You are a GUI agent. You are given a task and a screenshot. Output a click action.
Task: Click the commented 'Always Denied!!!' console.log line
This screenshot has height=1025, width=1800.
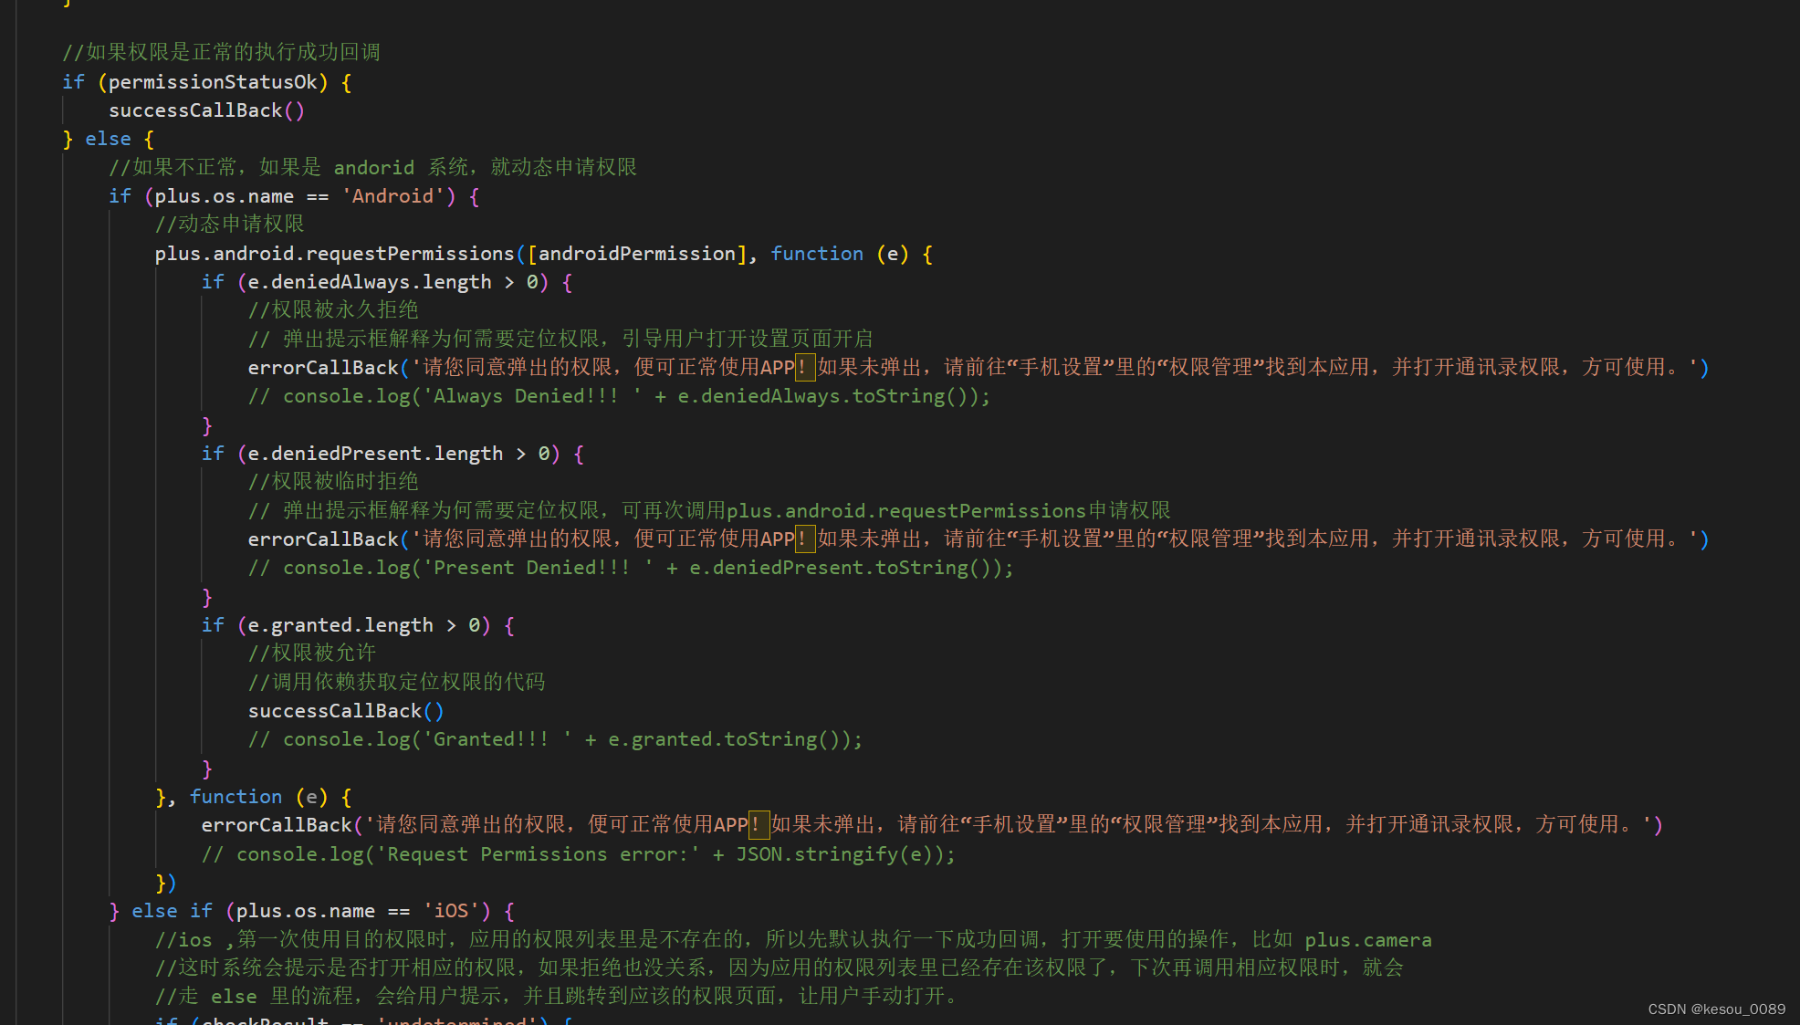coord(618,396)
